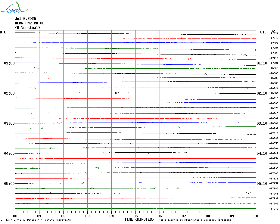
Task: Click the DC offset value -17279
Action: coord(274,209)
